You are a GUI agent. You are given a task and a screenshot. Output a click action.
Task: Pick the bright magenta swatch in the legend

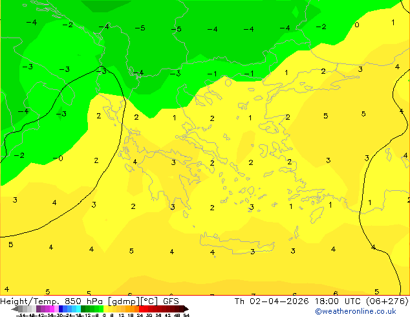pos(52,309)
